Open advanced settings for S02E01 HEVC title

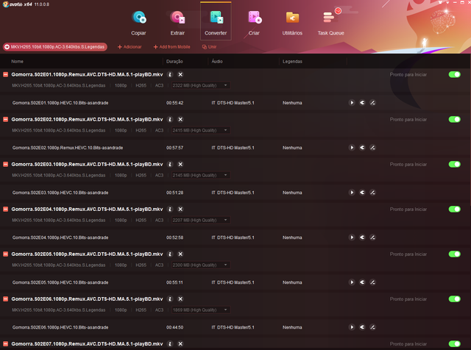point(362,103)
